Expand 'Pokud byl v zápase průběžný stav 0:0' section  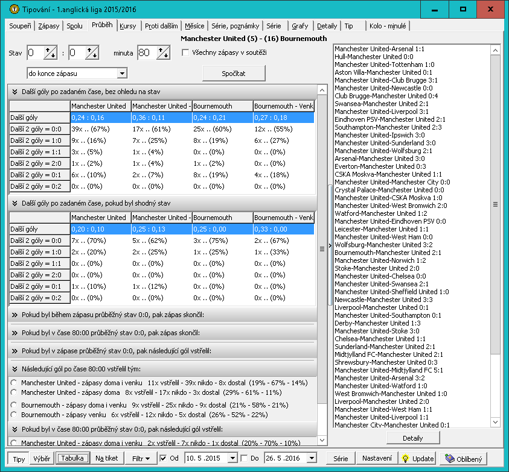tap(14, 351)
